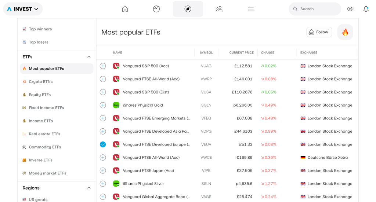Open the community people icon
Screen dimensions: 376x202
(x=219, y=9)
